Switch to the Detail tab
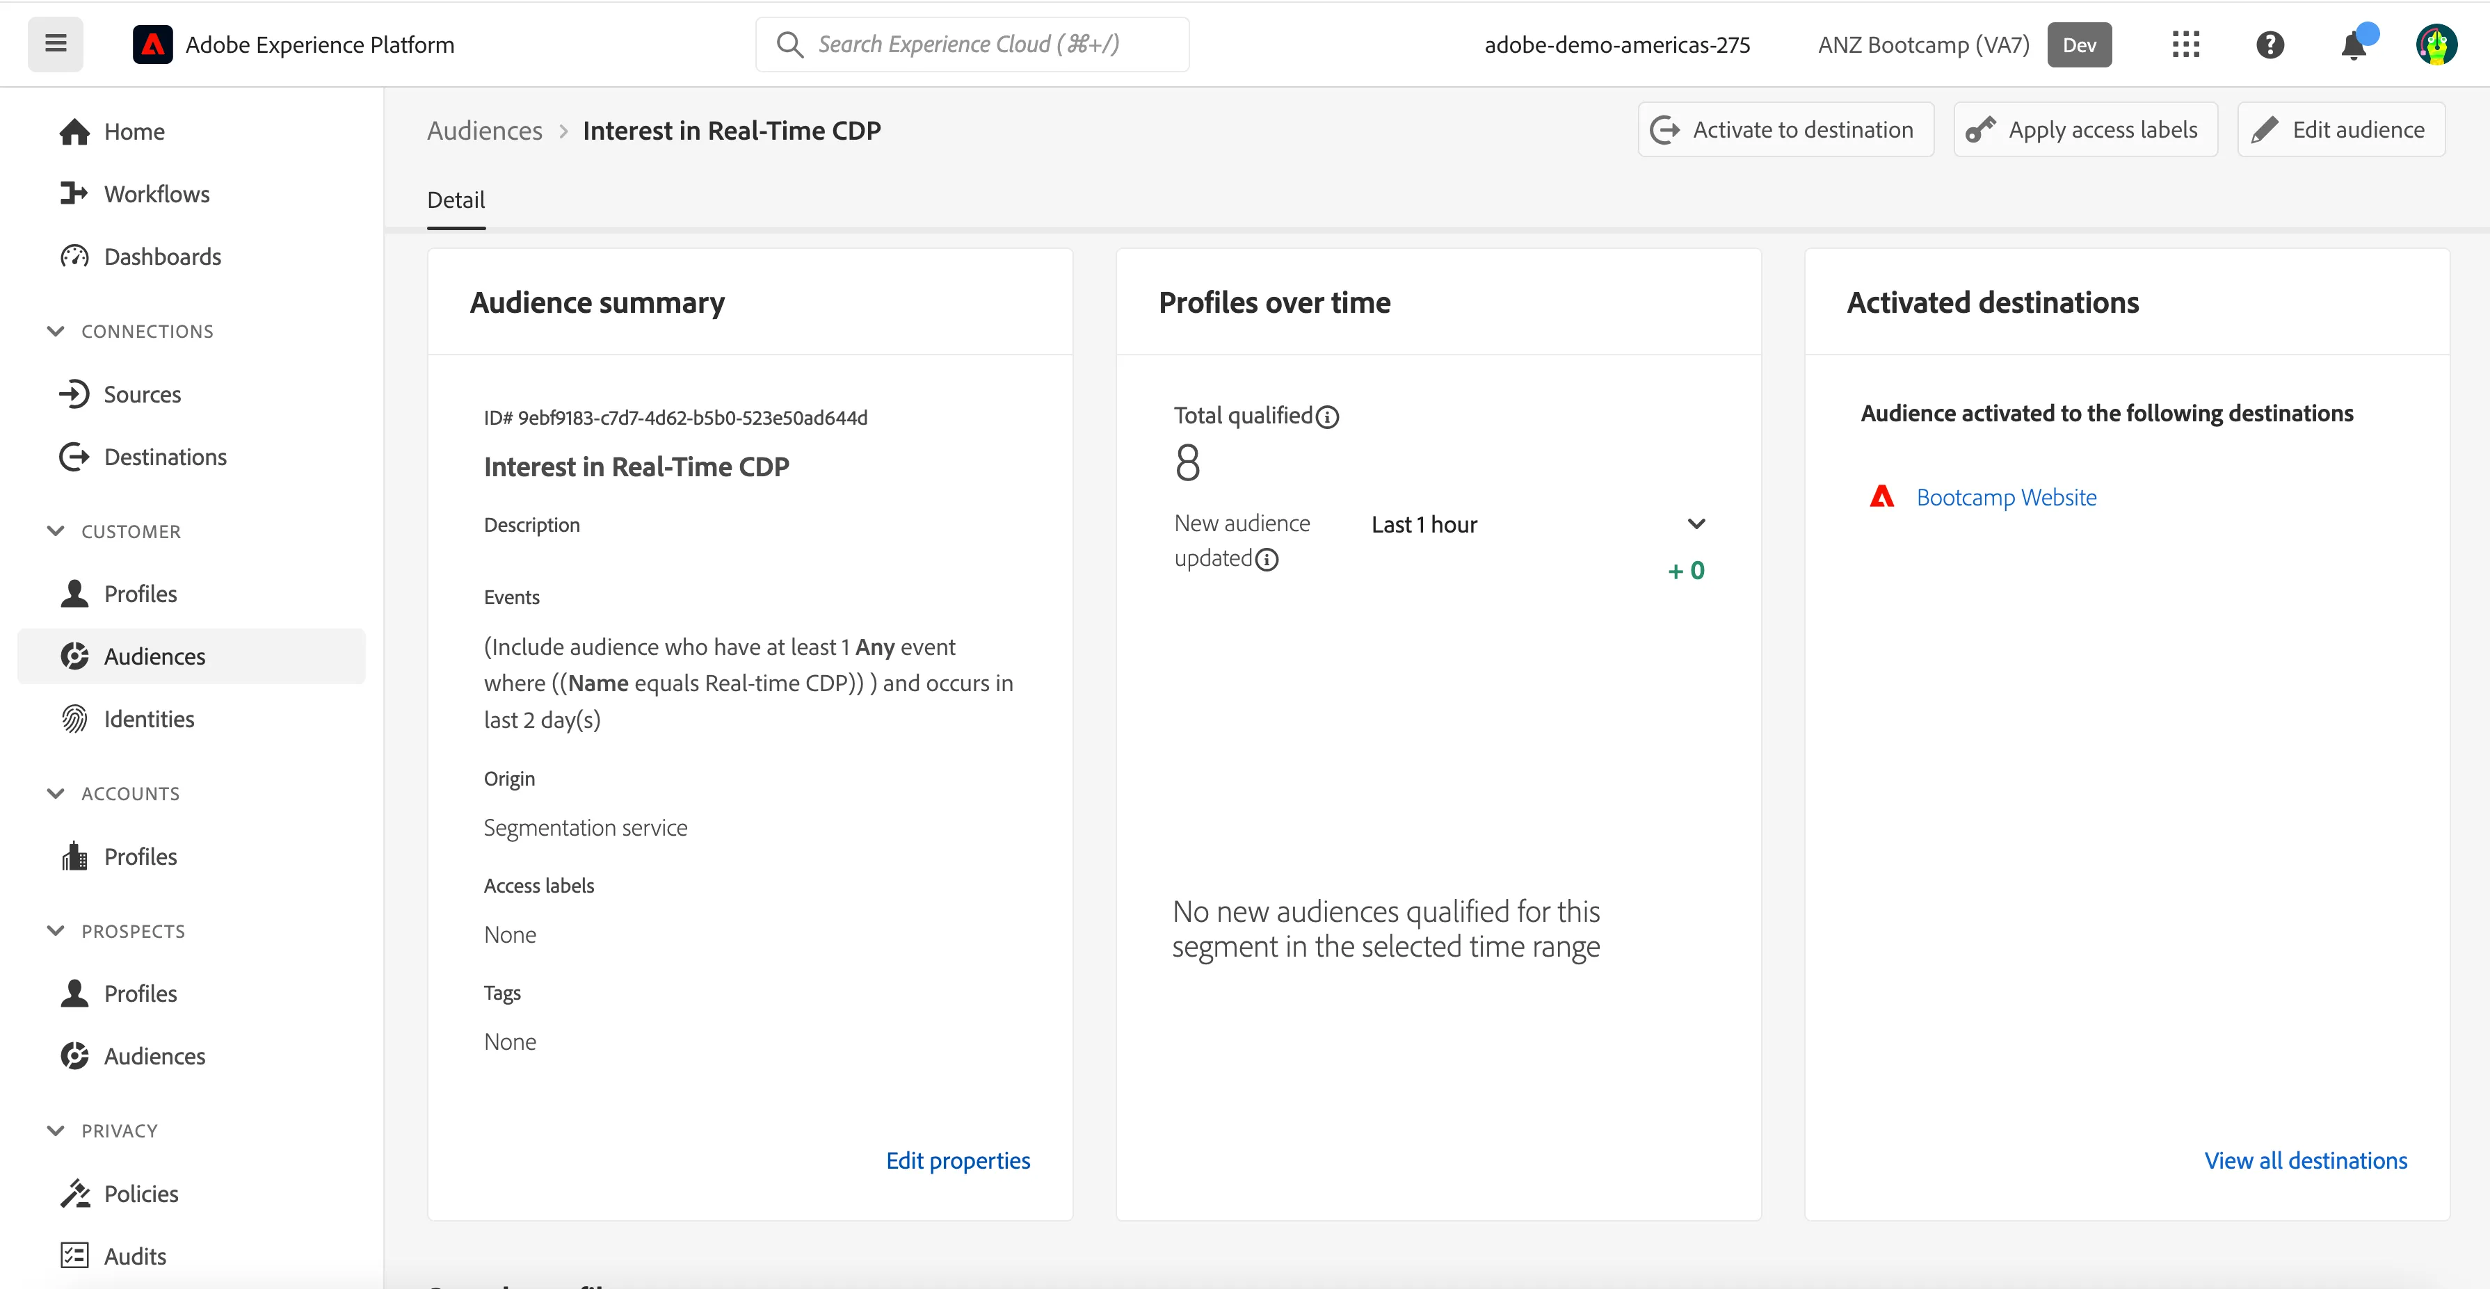This screenshot has width=2490, height=1289. [456, 200]
